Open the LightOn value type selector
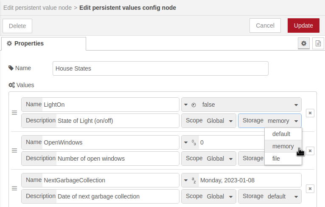This screenshot has width=325, height=207. point(190,105)
